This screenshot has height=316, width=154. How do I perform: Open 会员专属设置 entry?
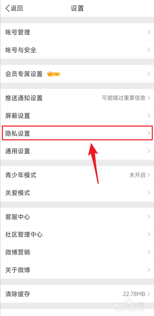(77, 74)
